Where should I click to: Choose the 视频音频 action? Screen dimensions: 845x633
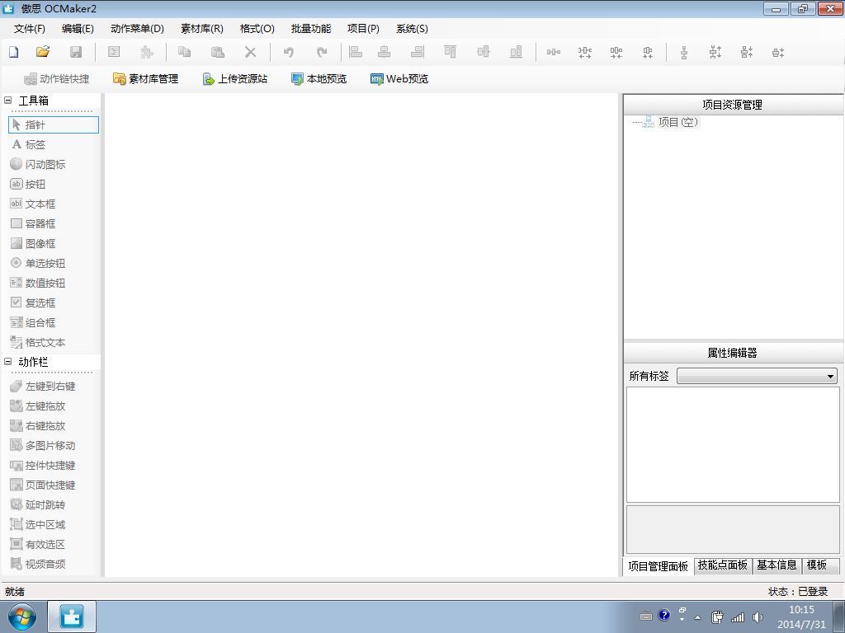click(38, 564)
